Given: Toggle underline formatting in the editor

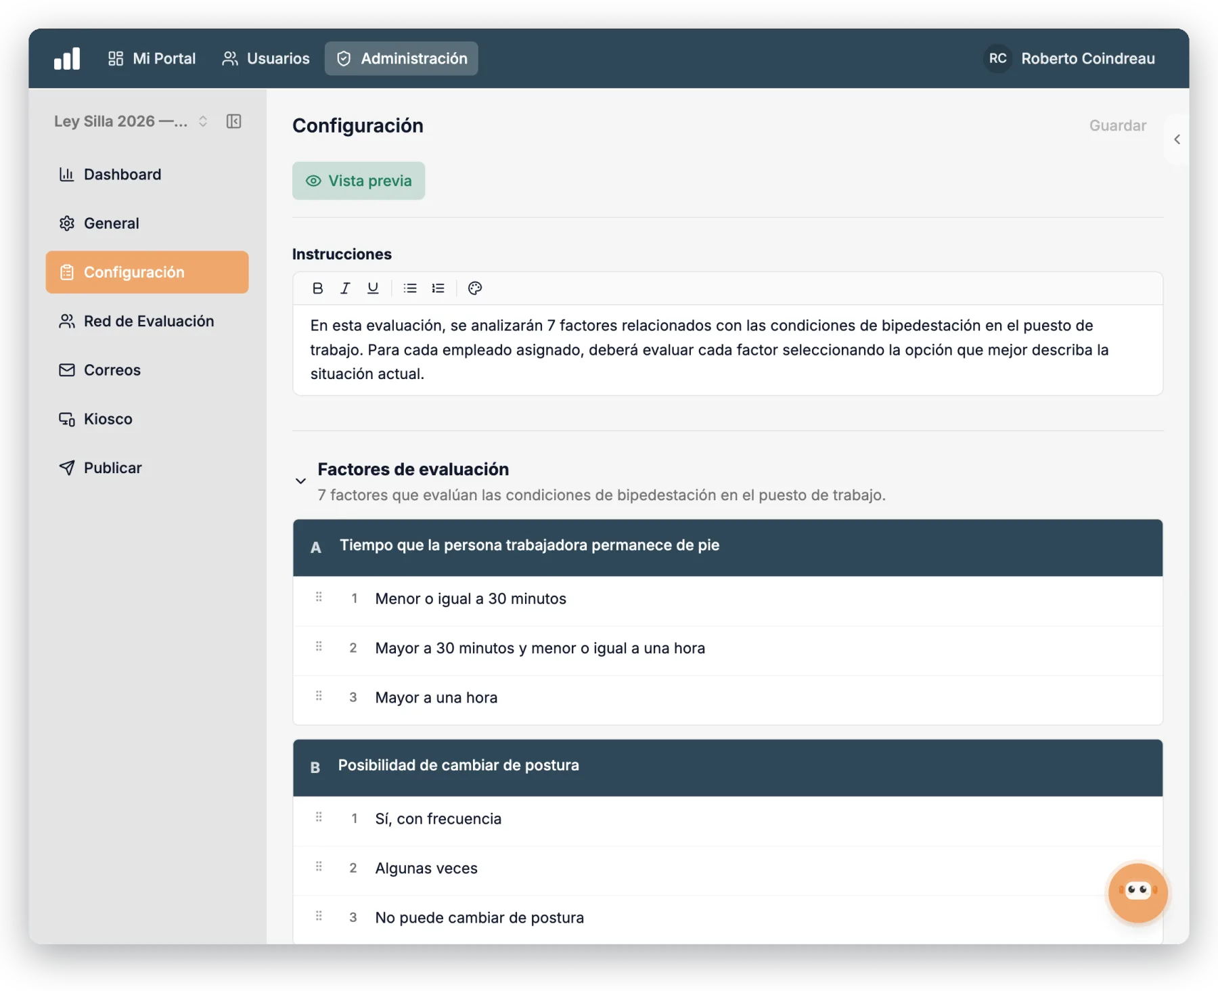Looking at the screenshot, I should (373, 288).
